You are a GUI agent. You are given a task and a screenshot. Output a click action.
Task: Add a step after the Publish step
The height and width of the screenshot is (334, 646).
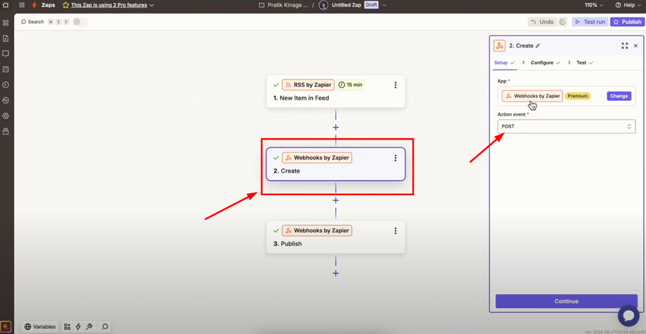pos(336,273)
